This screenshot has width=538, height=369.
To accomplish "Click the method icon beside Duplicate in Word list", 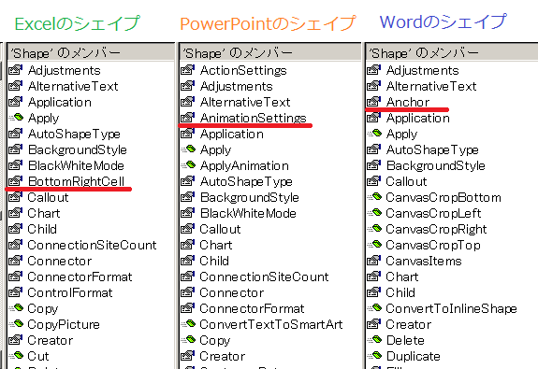I will [374, 356].
